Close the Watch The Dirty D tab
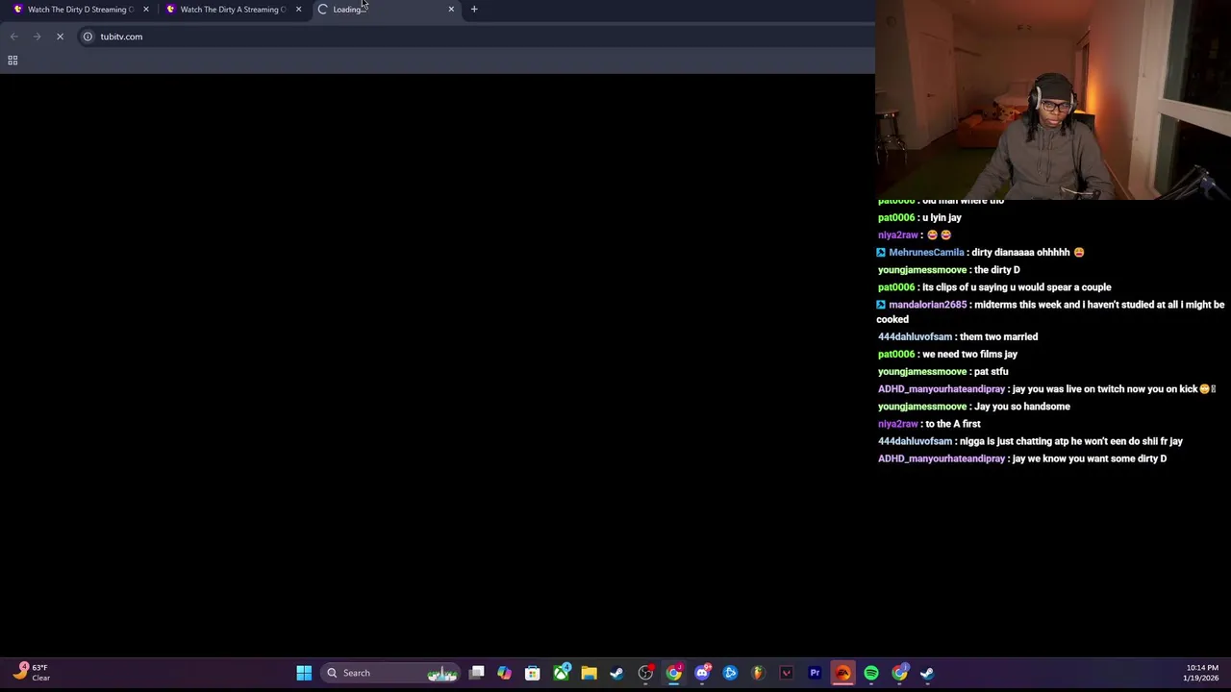 (146, 10)
